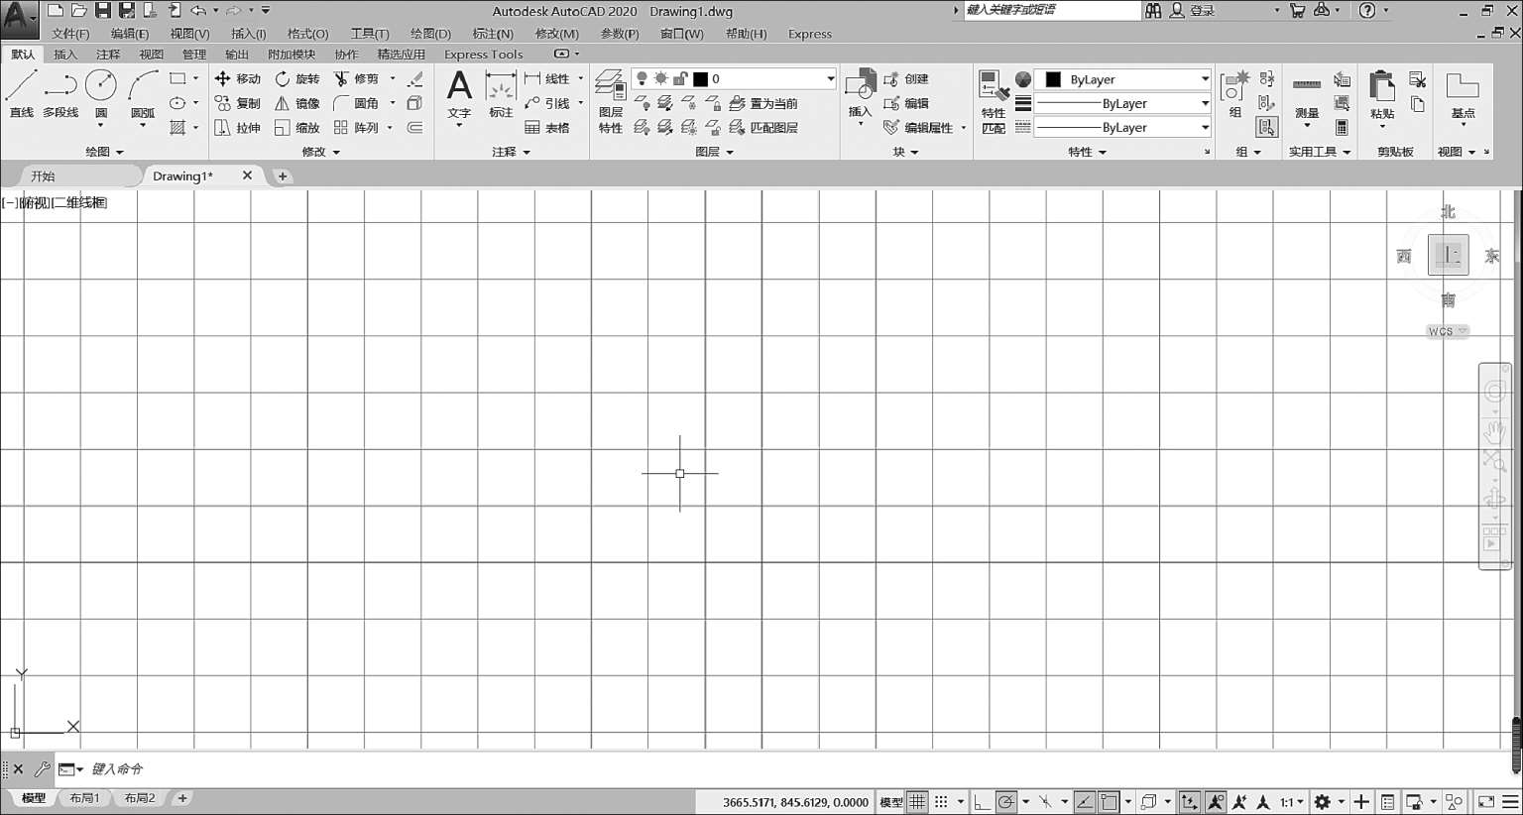Toggle polar tracking in status bar

click(x=1005, y=802)
